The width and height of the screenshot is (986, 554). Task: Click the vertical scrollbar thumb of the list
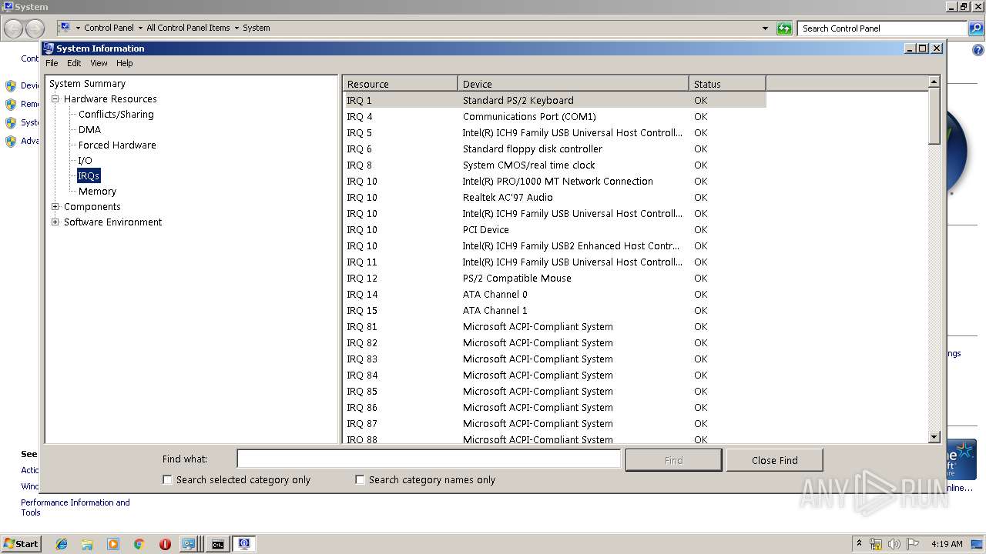pos(934,116)
